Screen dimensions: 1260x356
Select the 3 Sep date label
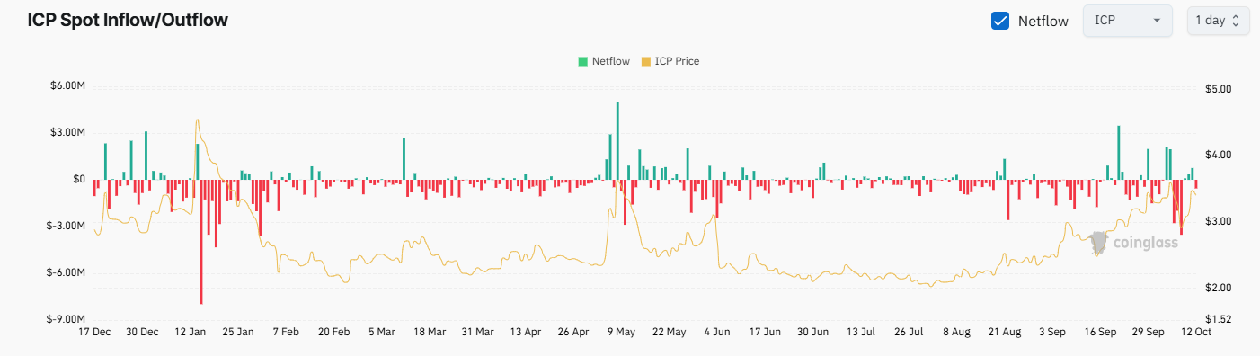[1052, 332]
